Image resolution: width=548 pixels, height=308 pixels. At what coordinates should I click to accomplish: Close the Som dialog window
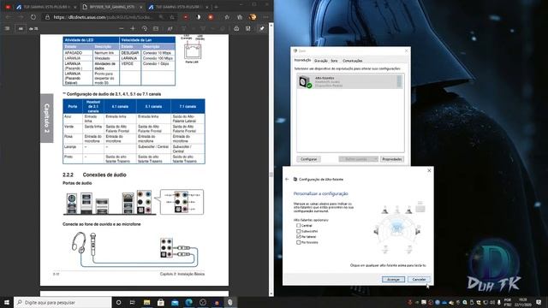coord(406,50)
